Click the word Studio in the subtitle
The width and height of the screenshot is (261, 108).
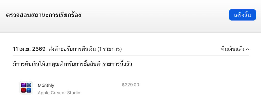(74, 93)
